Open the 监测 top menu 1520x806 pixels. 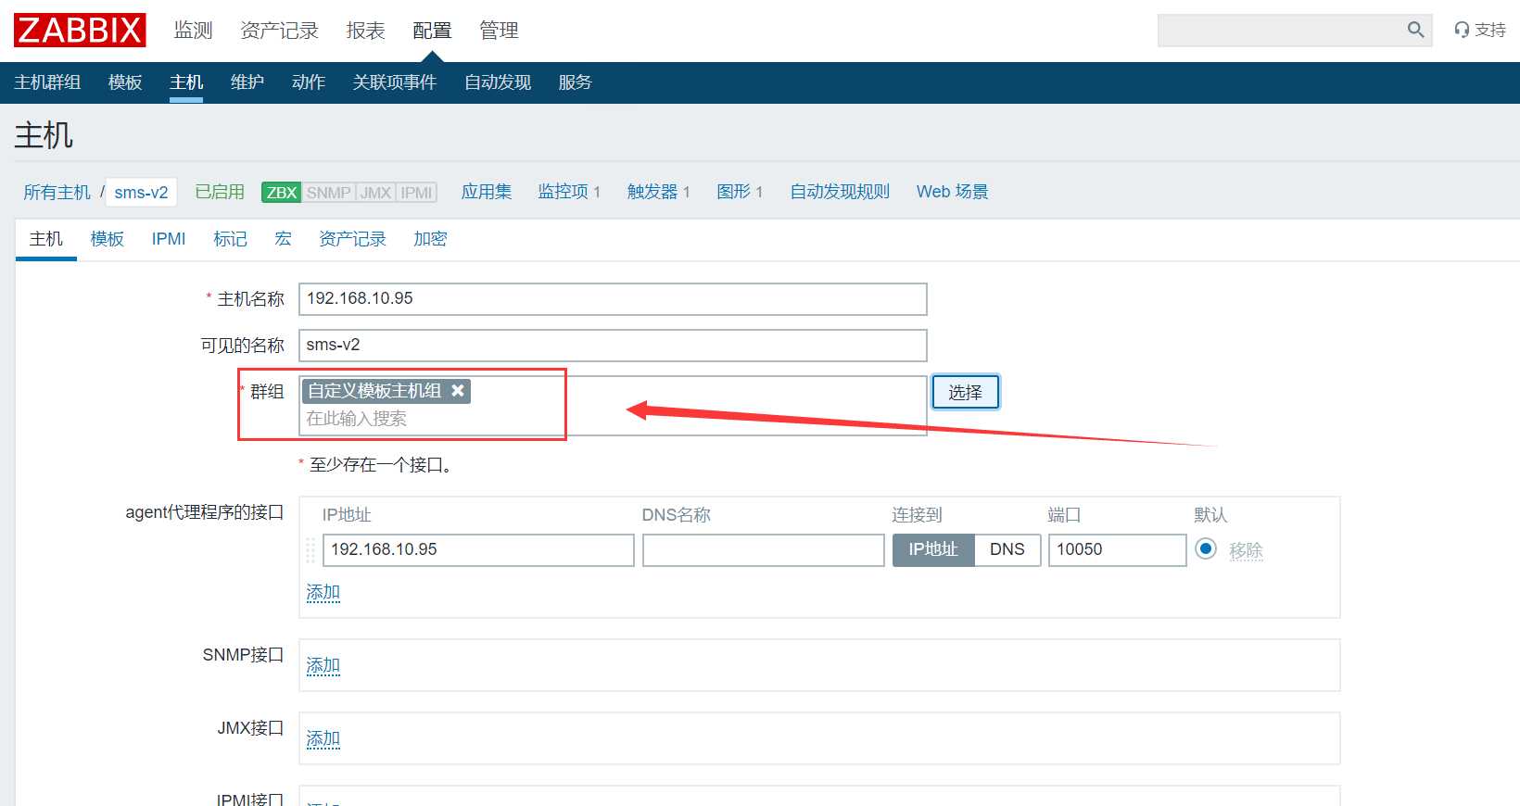tap(194, 31)
